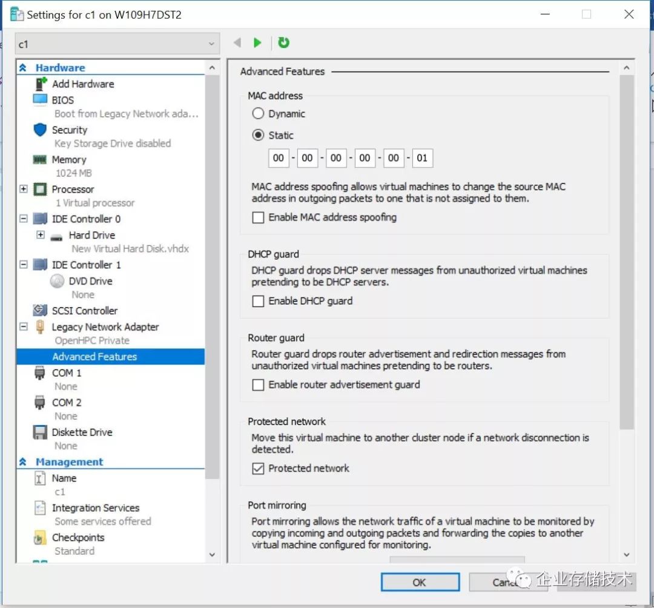654x608 pixels.
Task: Click the green refresh icon
Action: (283, 42)
